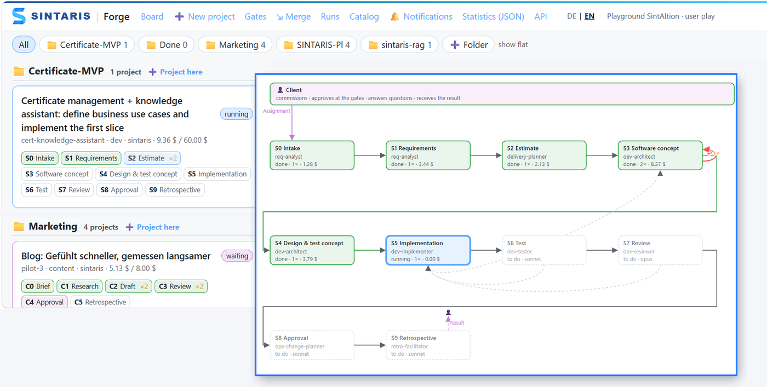Click the Assignment label in the diagram
767x387 pixels.
277,111
